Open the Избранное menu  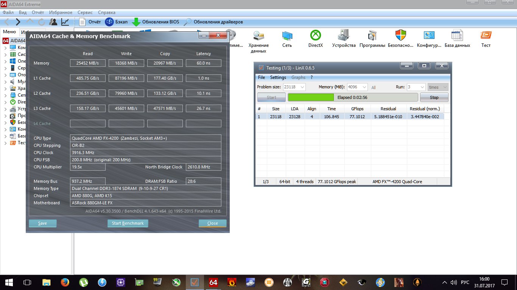tap(61, 12)
